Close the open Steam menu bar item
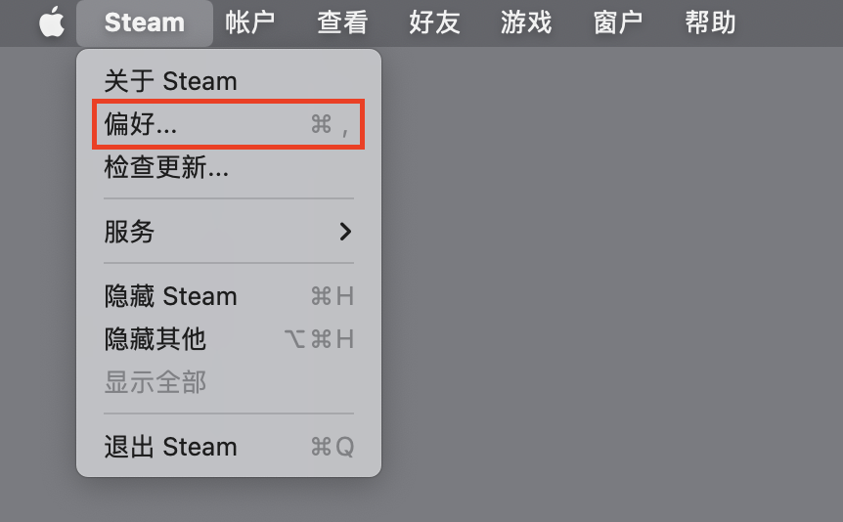The height and width of the screenshot is (522, 843). 144,22
